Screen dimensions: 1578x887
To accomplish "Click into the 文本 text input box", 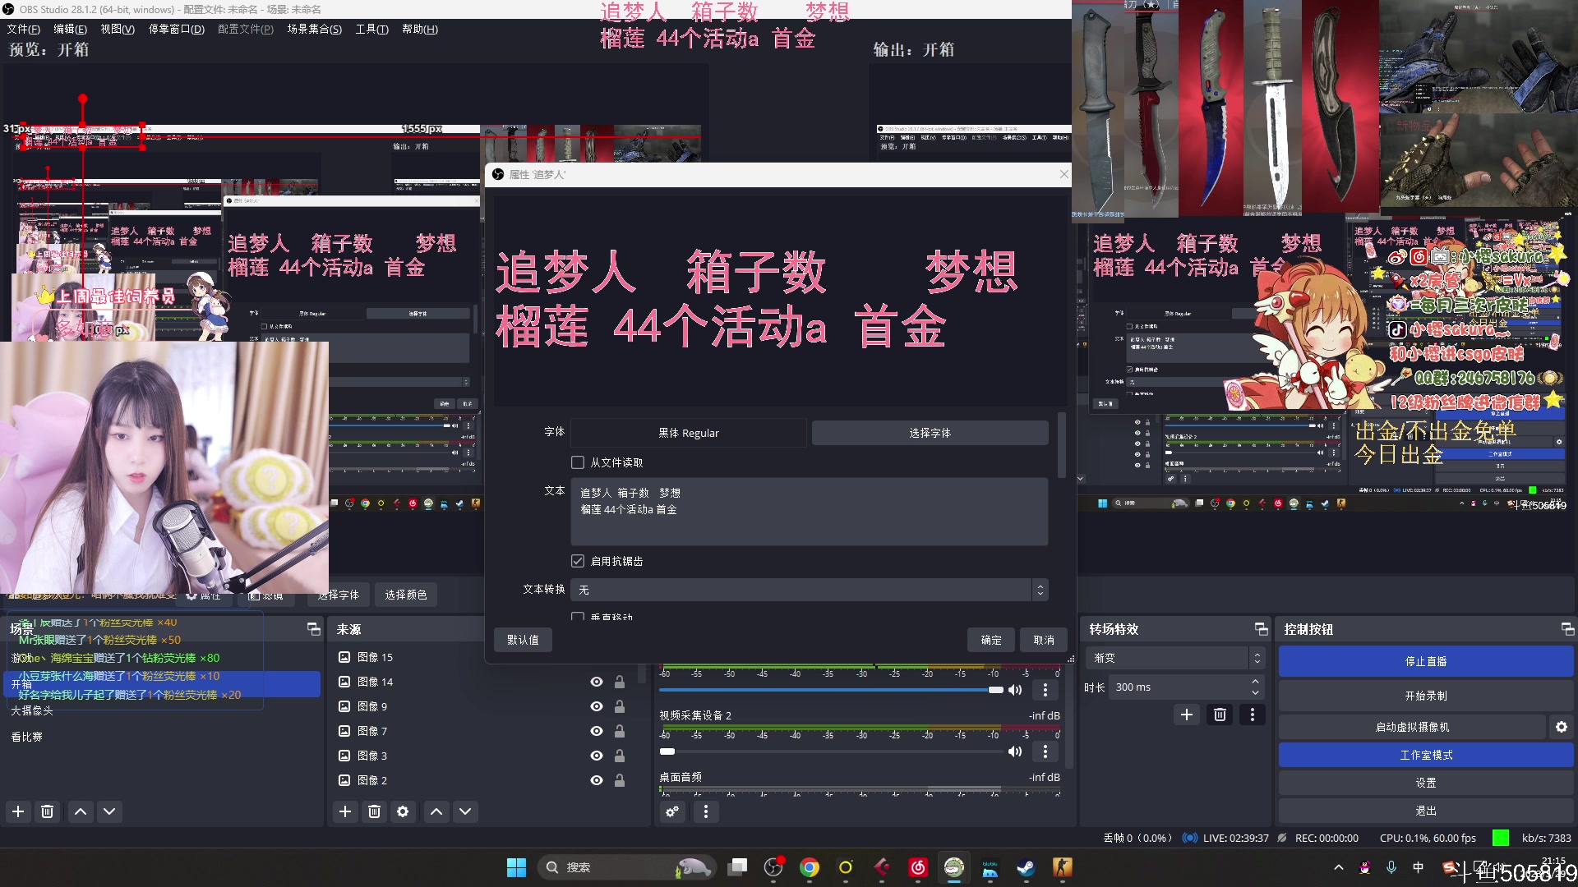I will pyautogui.click(x=810, y=512).
